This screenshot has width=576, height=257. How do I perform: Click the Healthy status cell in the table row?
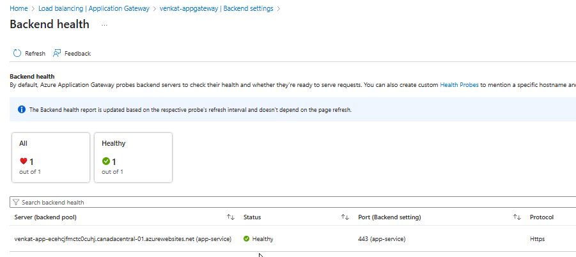pyautogui.click(x=258, y=239)
